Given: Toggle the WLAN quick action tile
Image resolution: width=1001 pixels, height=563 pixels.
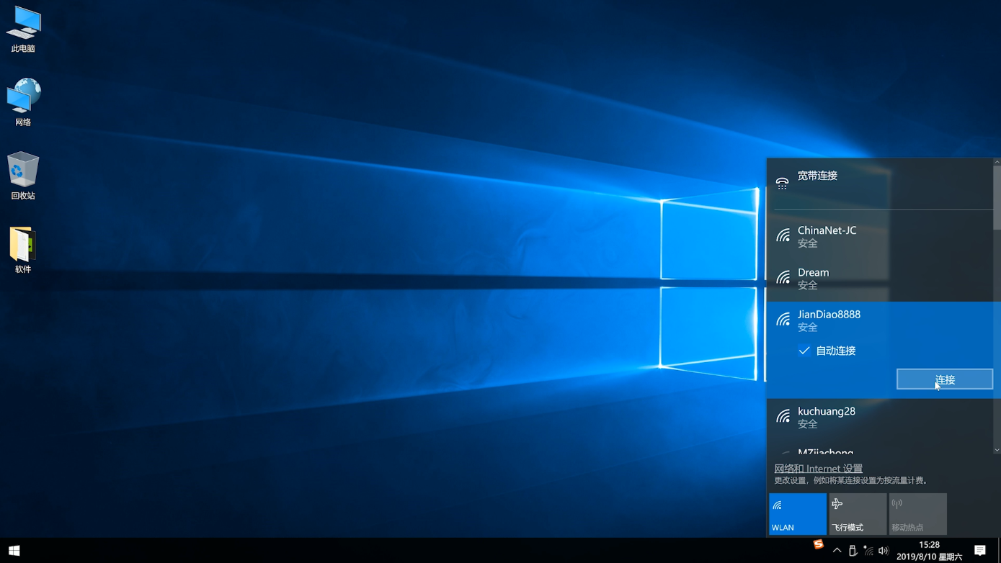Looking at the screenshot, I should (x=798, y=514).
